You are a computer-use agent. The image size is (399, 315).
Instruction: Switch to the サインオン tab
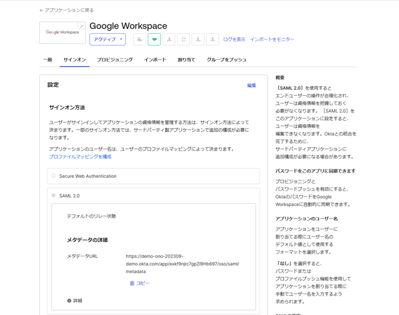(x=75, y=60)
